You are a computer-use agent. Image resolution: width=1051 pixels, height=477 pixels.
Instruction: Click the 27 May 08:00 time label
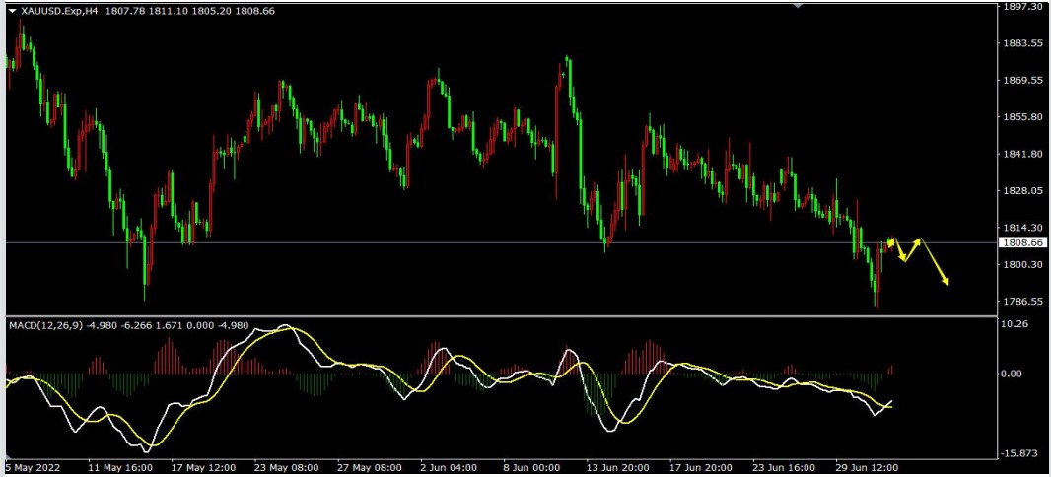(370, 467)
